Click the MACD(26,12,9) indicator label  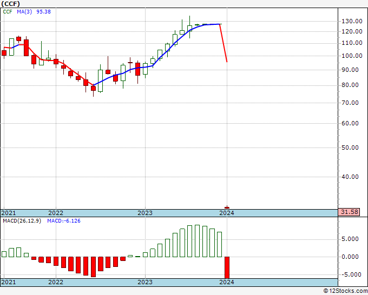pyautogui.click(x=22, y=221)
